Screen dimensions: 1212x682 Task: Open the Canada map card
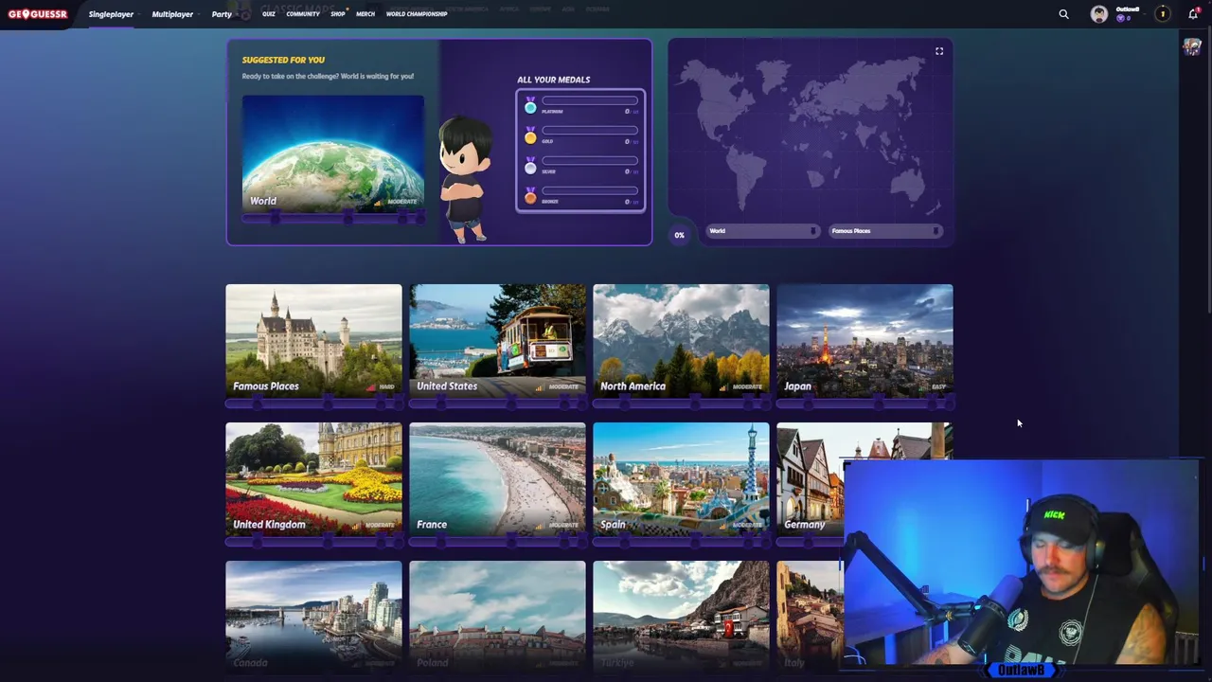pos(313,617)
